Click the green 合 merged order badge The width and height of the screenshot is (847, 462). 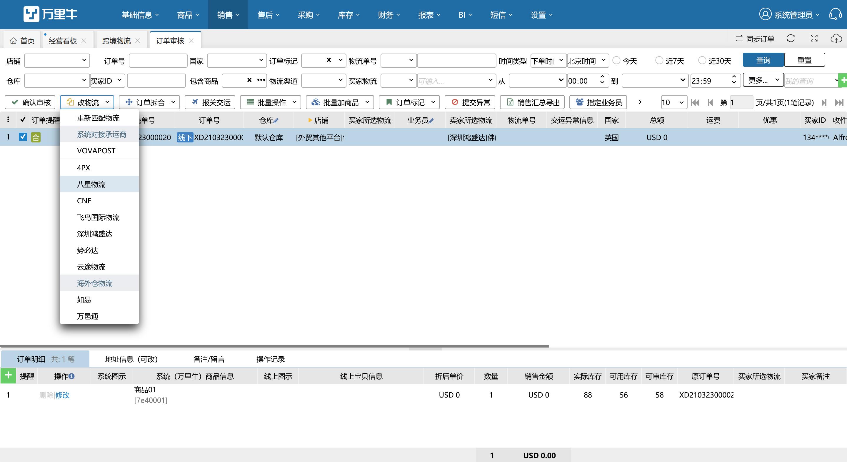click(x=36, y=137)
